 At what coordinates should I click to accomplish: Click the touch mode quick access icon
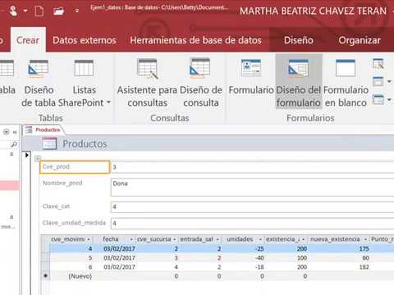pyautogui.click(x=13, y=11)
